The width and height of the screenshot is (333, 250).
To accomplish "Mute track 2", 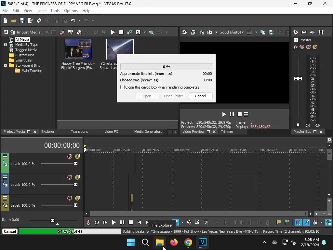I will (x=70, y=177).
